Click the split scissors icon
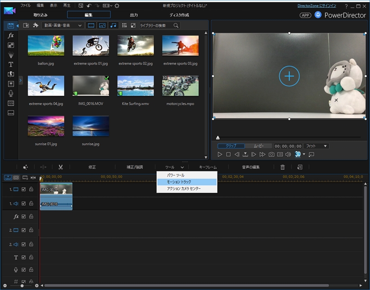The height and width of the screenshot is (290, 370). click(61, 167)
